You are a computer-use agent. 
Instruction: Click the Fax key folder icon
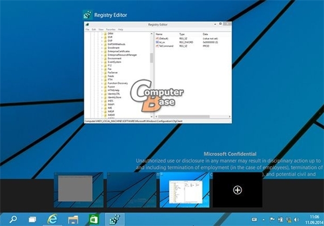pyautogui.click(x=105, y=69)
